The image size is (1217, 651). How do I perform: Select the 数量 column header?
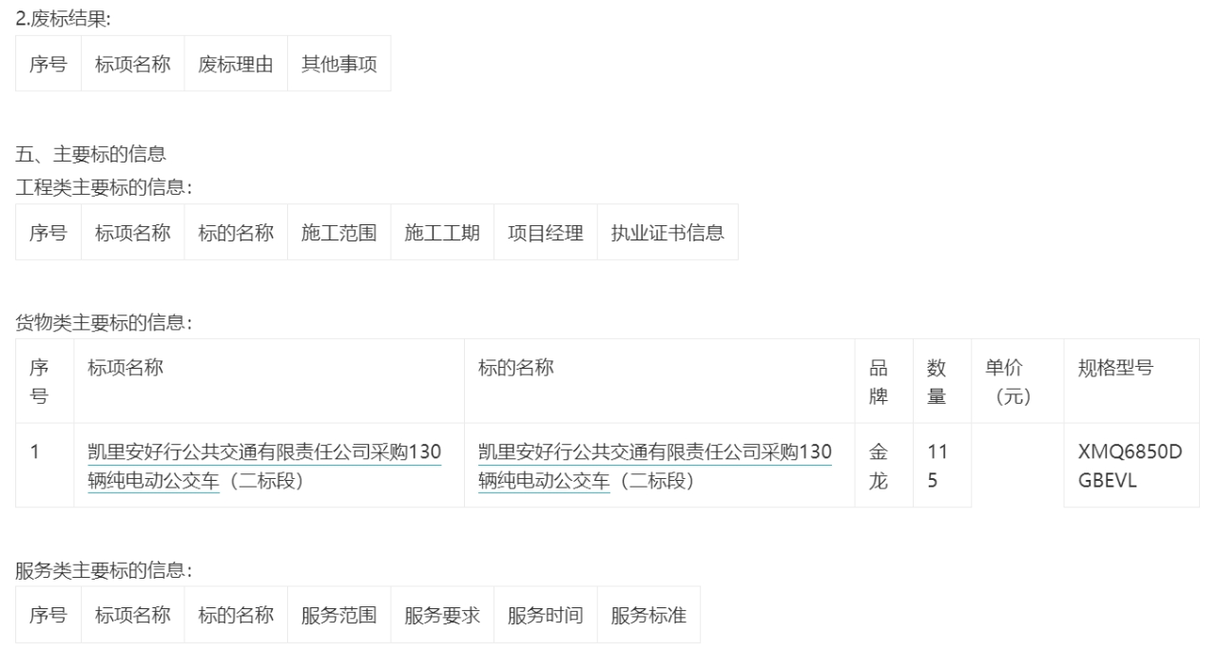tap(942, 381)
